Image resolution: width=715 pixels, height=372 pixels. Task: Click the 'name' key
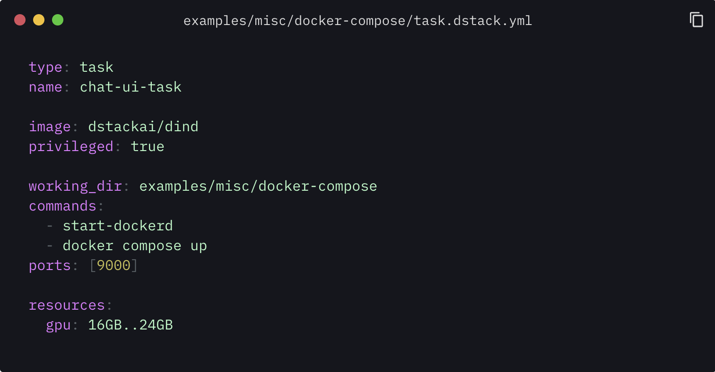46,87
